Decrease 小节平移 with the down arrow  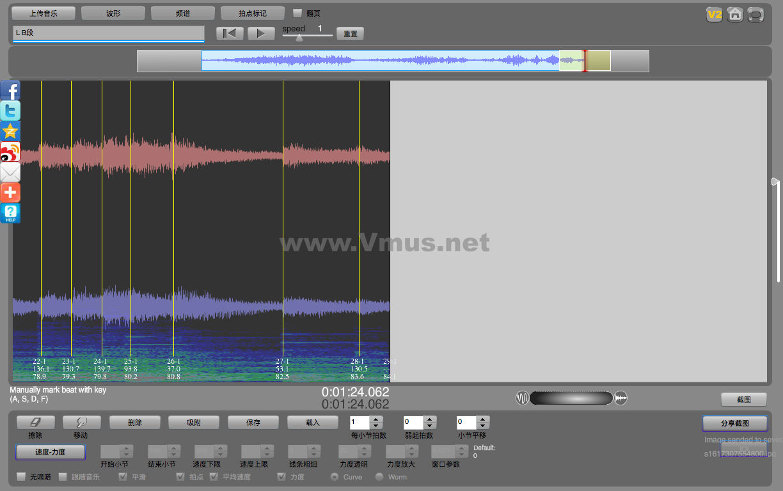click(x=483, y=426)
